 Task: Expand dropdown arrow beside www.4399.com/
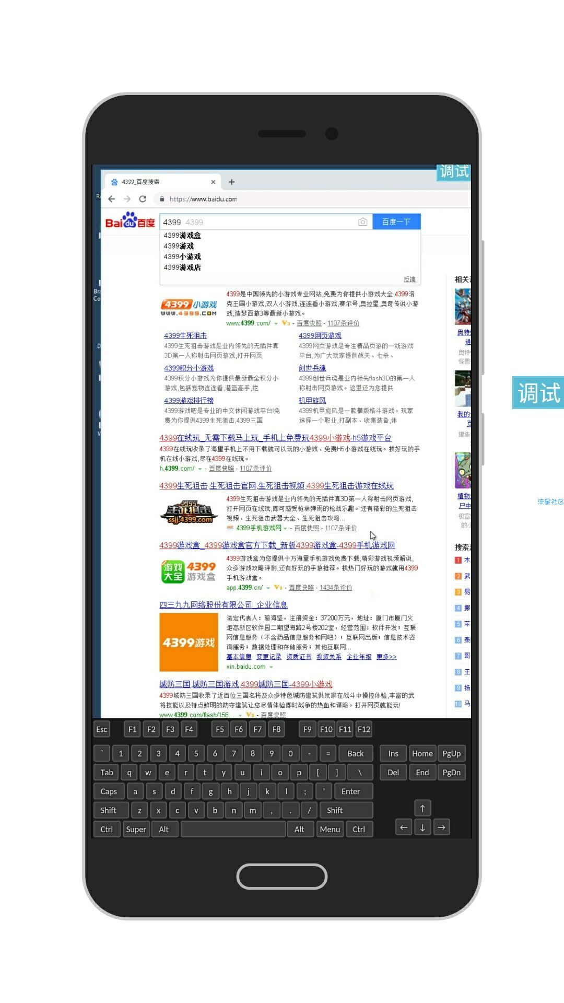(276, 324)
